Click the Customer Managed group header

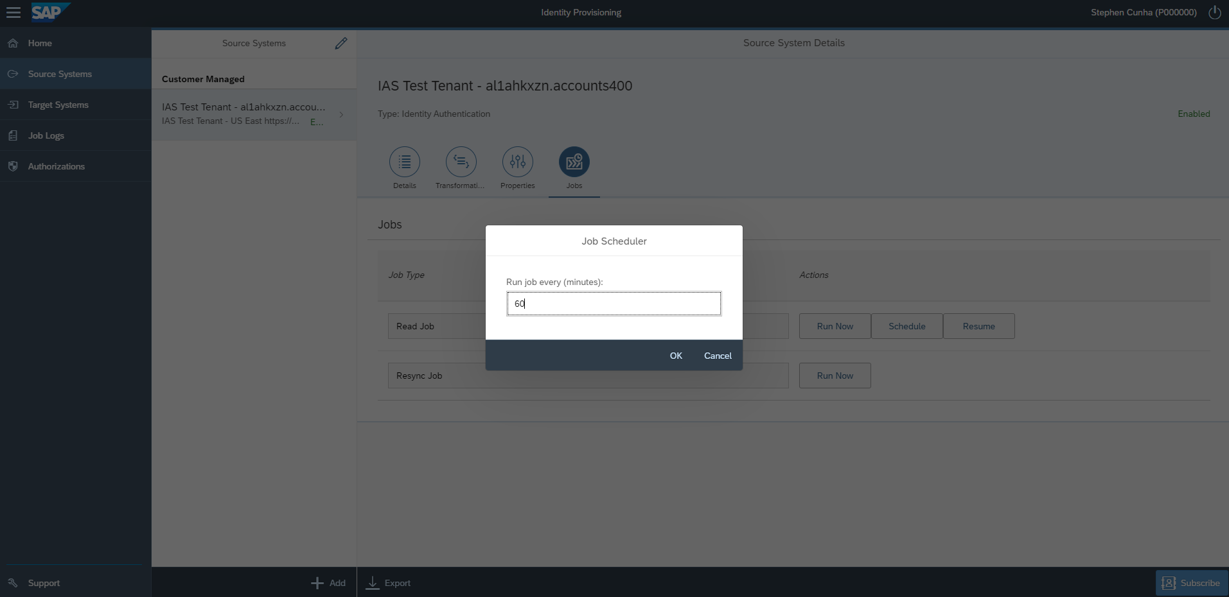(x=203, y=79)
